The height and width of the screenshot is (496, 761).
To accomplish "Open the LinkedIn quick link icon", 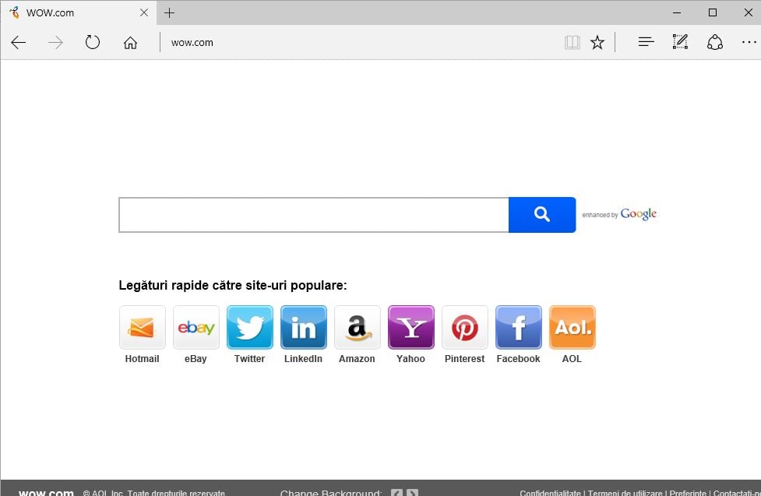I will click(304, 327).
